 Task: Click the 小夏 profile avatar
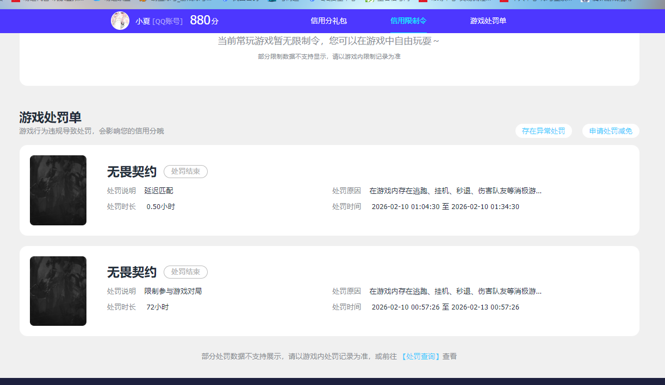(120, 21)
